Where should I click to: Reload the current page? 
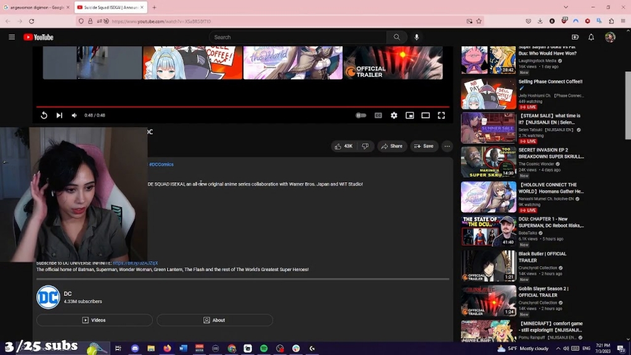pos(31,22)
